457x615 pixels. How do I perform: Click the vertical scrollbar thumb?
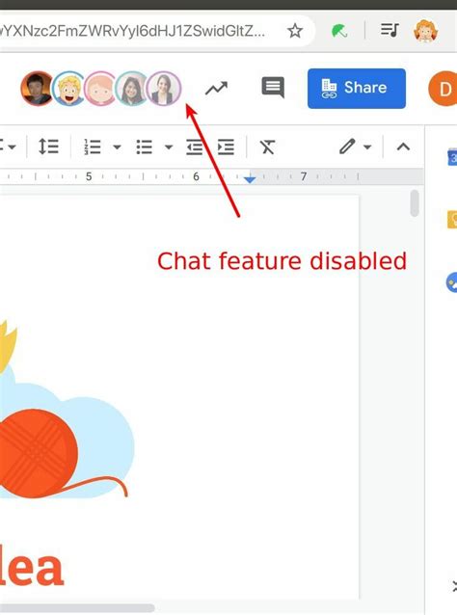[415, 202]
